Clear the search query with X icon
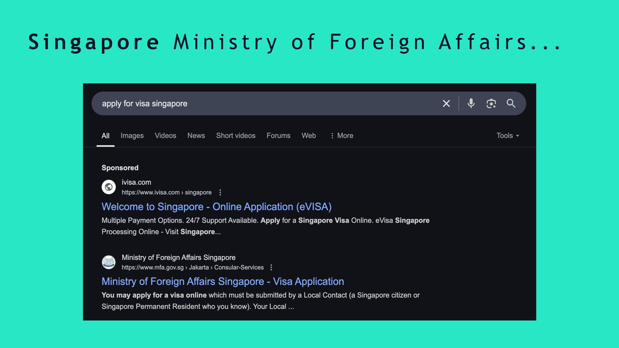Screen dimensions: 619x348 (446, 103)
